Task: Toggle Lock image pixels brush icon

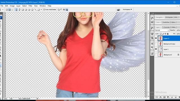Action: pyautogui.click(x=163, y=34)
